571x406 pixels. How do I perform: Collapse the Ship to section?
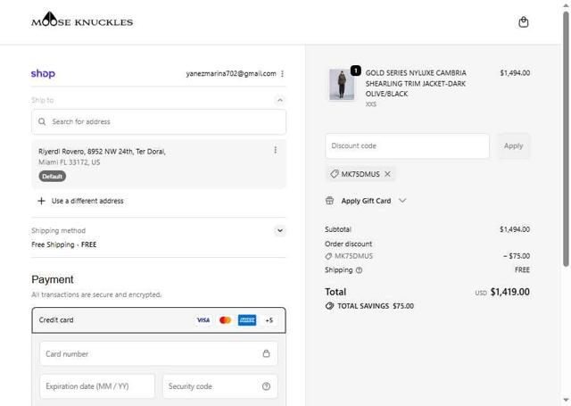pos(280,101)
